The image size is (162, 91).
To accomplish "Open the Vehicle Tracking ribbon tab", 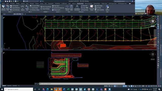I will click(x=88, y=4).
